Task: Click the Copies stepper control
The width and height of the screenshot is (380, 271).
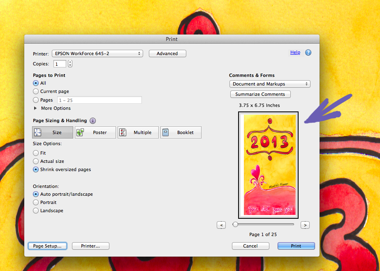Action: coord(70,64)
